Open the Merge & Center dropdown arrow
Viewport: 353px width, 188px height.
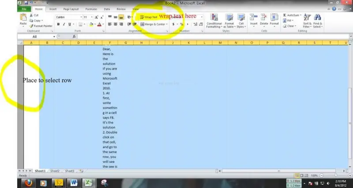[167, 24]
